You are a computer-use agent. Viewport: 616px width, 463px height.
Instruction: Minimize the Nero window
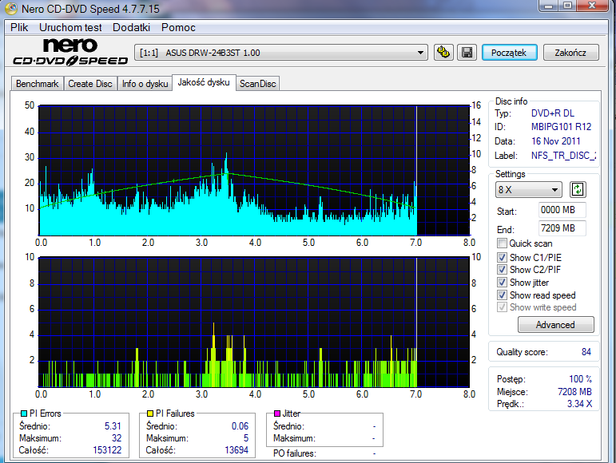(549, 6)
